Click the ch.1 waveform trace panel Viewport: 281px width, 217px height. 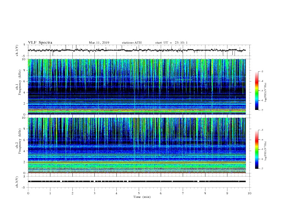click(x=139, y=50)
